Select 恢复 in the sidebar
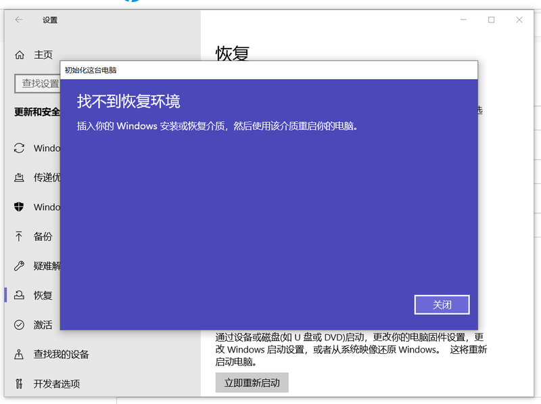Viewport: 541px width, 404px height. [43, 296]
